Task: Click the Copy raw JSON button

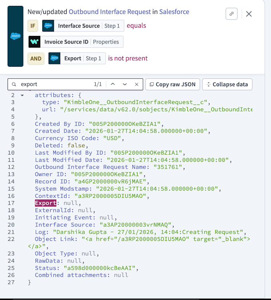Action: point(173,84)
